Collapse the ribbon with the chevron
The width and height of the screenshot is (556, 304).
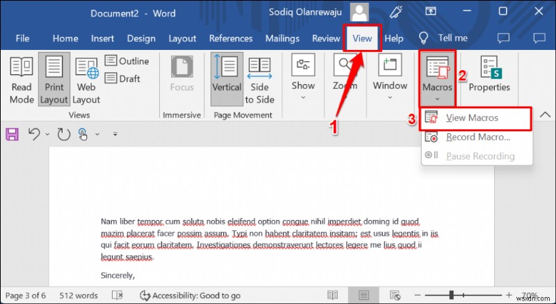point(545,115)
